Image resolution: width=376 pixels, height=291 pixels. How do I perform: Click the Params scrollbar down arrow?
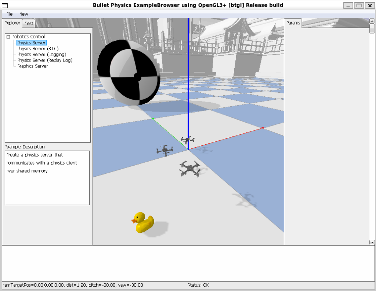[372, 242]
